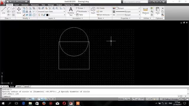The height and width of the screenshot is (106, 189).
Task: Click the Save icon in quick access toolbar
Action: tap(14, 1)
